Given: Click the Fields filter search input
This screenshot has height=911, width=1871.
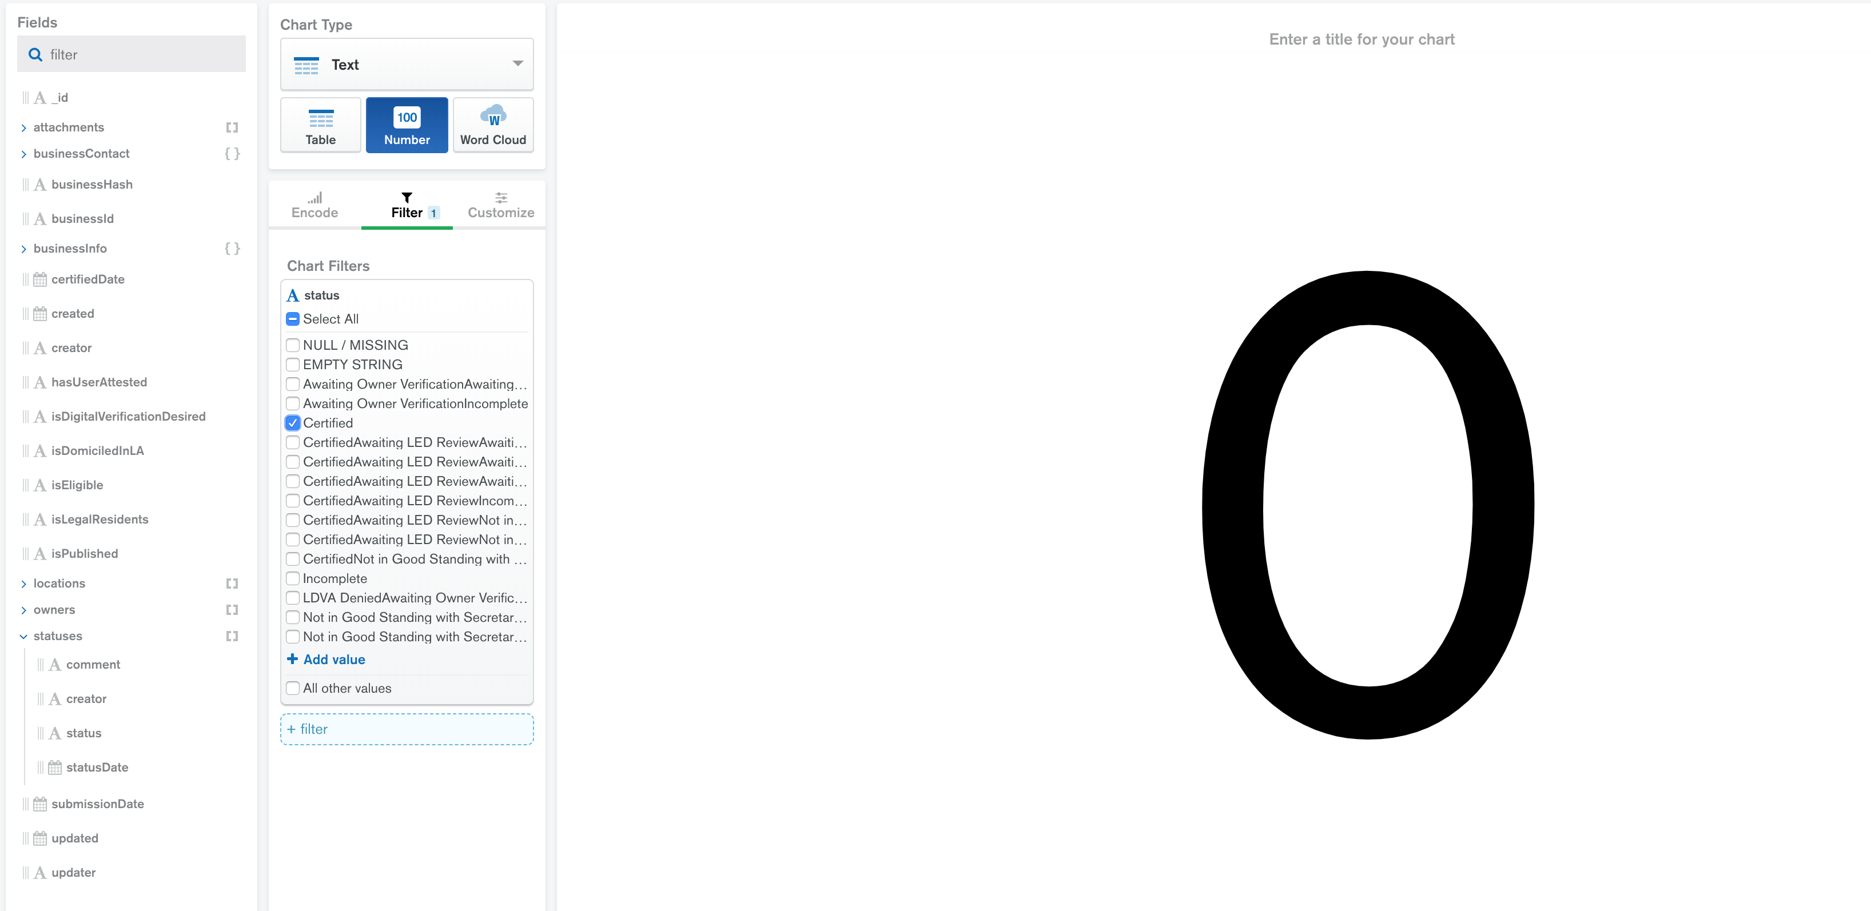Looking at the screenshot, I should coord(132,54).
